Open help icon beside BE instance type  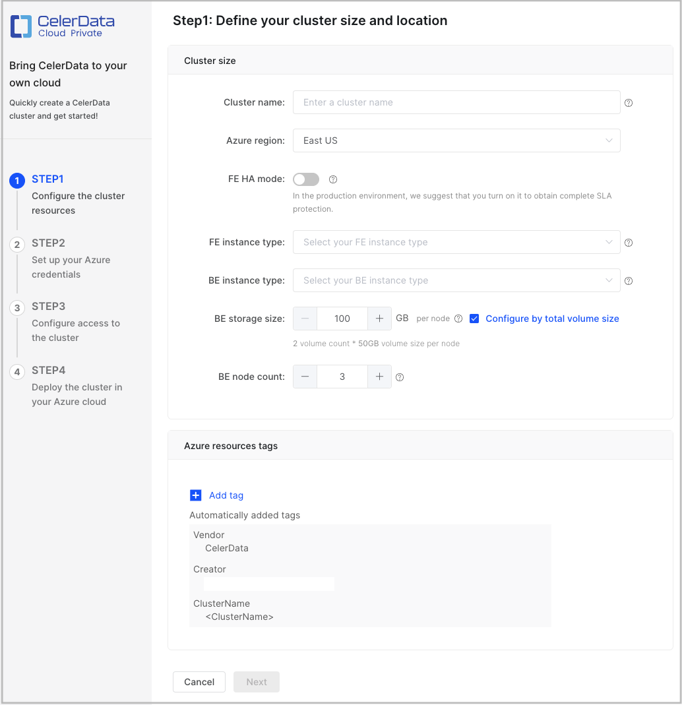pos(629,281)
